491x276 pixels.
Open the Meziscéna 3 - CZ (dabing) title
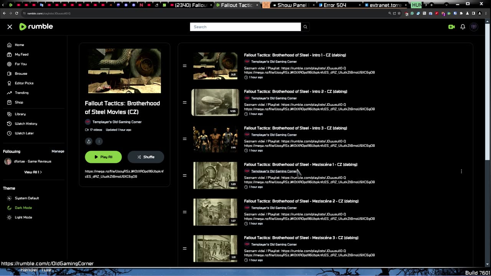(302, 238)
